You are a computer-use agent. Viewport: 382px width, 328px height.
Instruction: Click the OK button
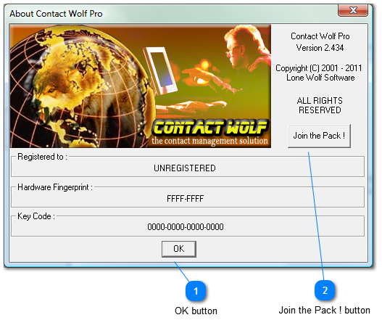point(179,249)
